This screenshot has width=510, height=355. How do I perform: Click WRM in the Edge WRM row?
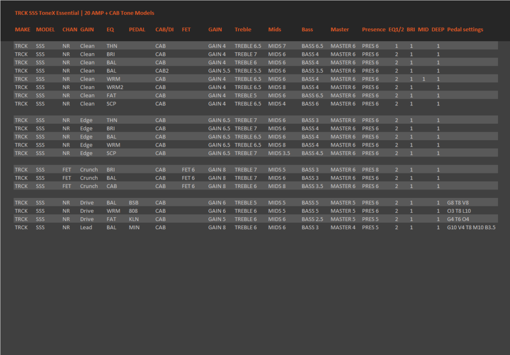pyautogui.click(x=113, y=145)
